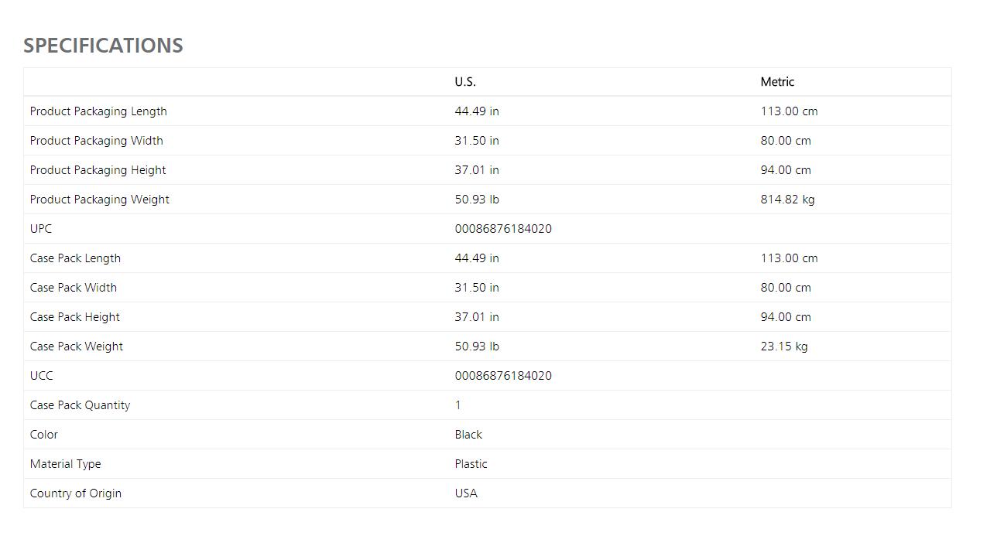Click the SPECIFICATIONS heading
Viewport: 987px width, 553px height.
[x=103, y=46]
